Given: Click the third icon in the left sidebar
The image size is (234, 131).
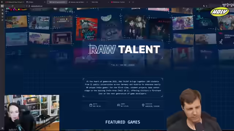Looking at the screenshot, I should 2,13.
